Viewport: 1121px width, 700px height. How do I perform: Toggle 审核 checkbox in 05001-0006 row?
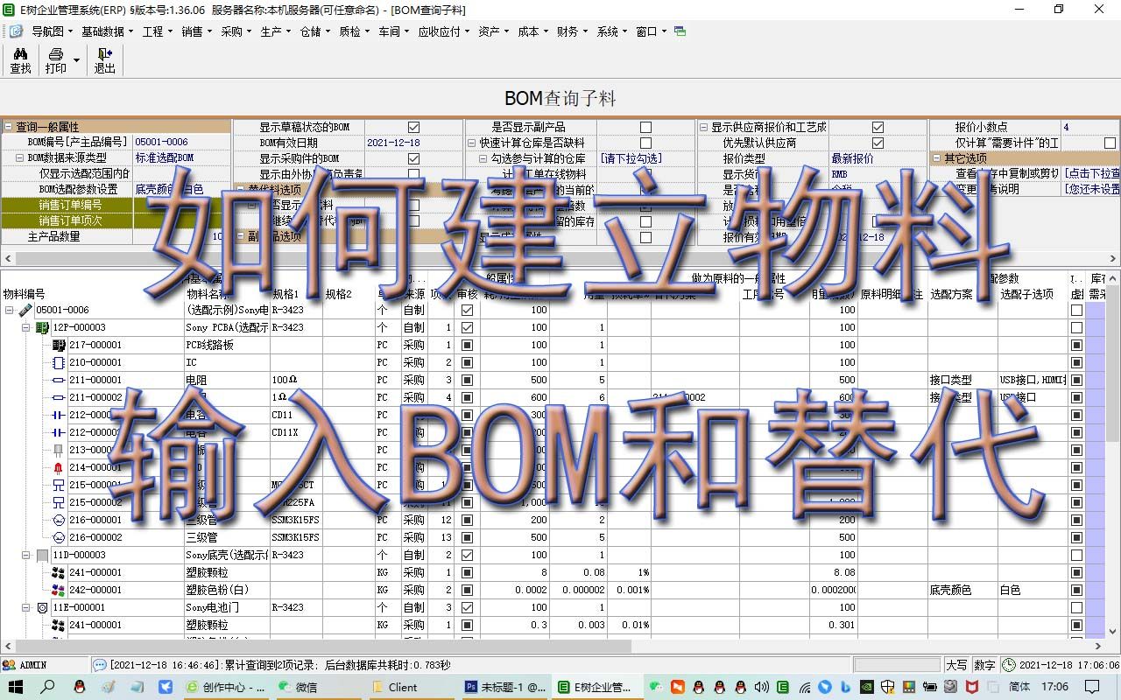[x=467, y=310]
